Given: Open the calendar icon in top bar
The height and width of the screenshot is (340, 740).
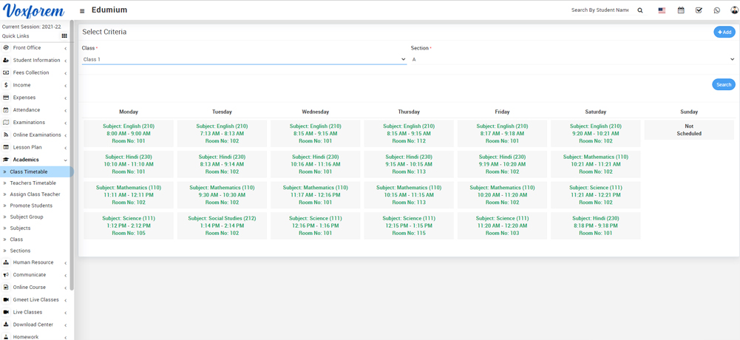Looking at the screenshot, I should (681, 10).
